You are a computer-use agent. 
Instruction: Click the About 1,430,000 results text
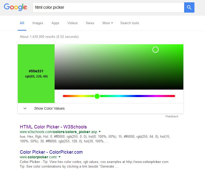point(49,37)
